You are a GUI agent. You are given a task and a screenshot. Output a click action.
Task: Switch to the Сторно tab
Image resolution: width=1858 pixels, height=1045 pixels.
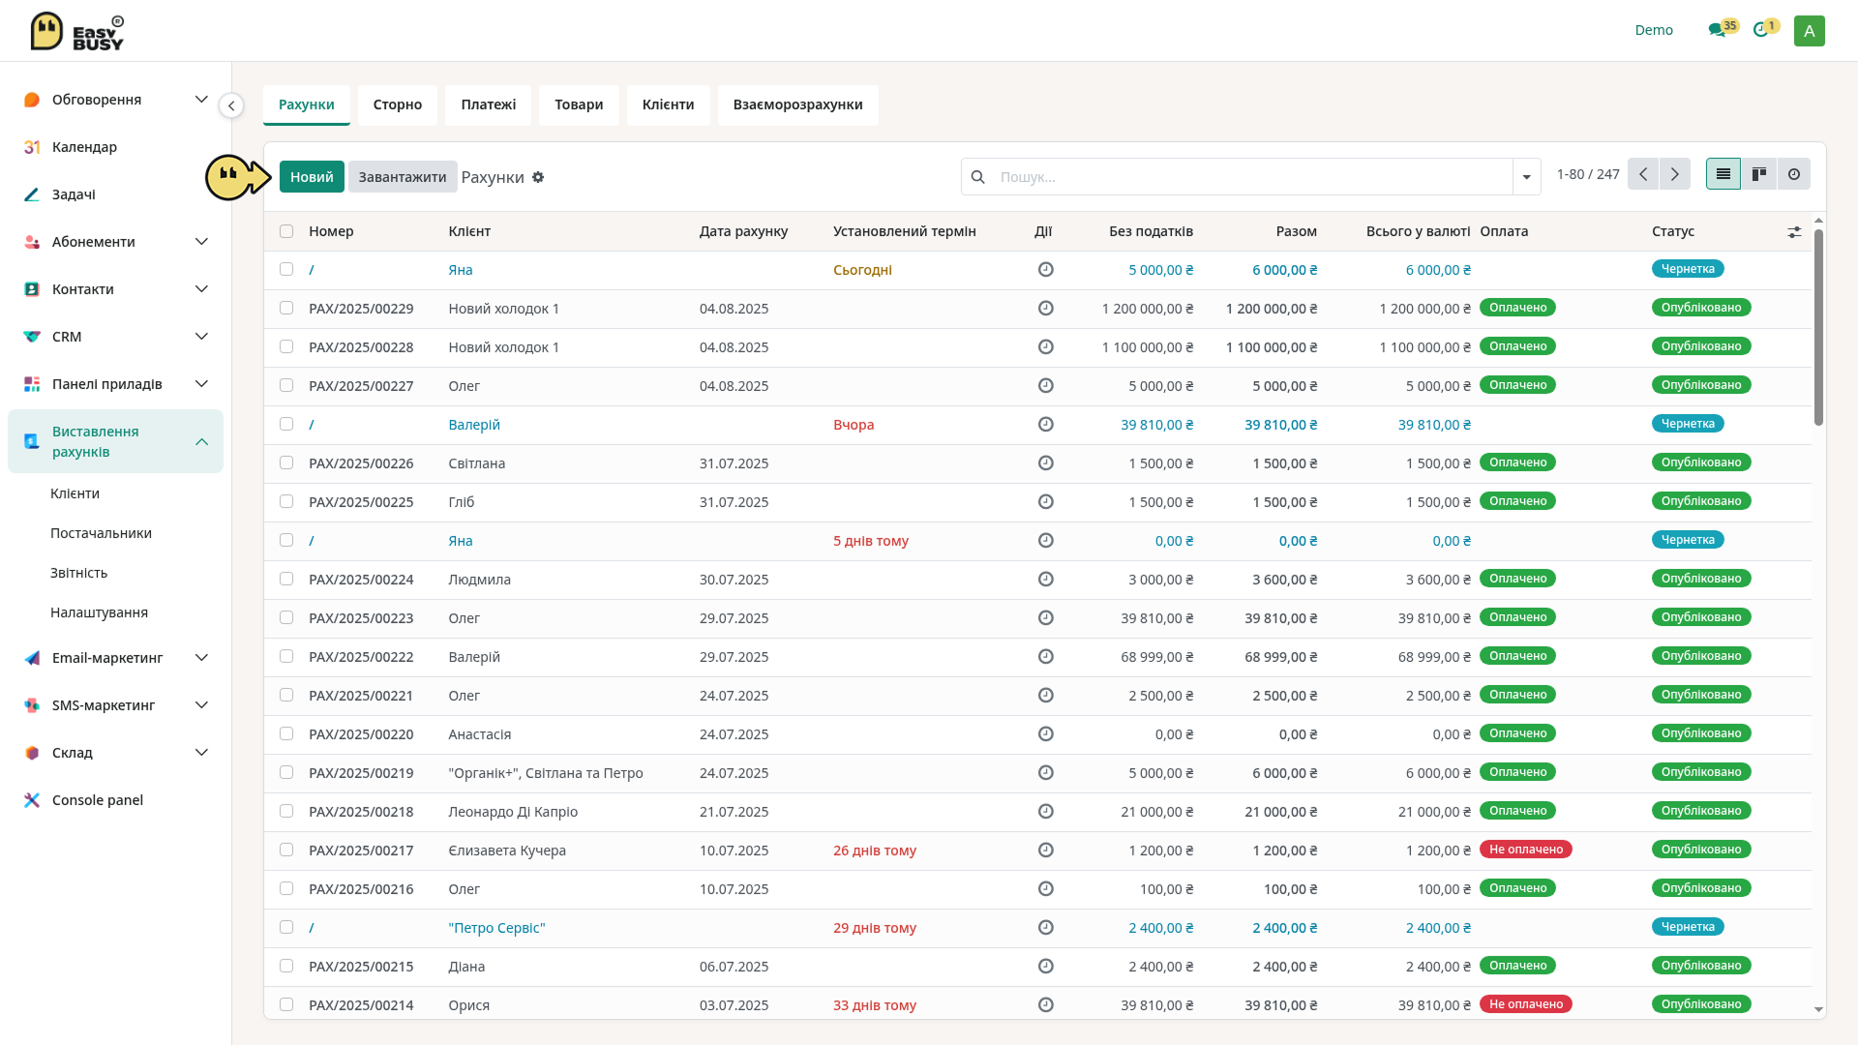point(398,104)
